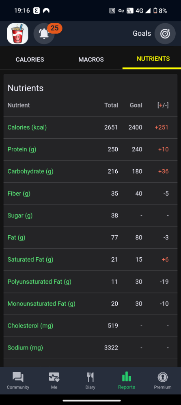This screenshot has height=405, width=181.
Task: Open the Fiber (g) nutrient link
Action: click(19, 193)
